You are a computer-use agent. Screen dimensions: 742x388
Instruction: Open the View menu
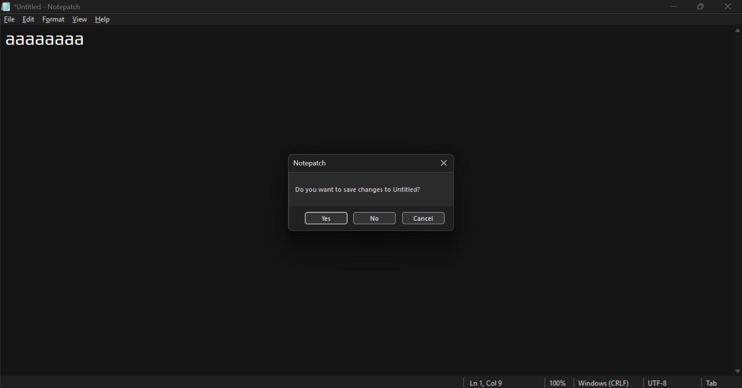click(x=80, y=19)
